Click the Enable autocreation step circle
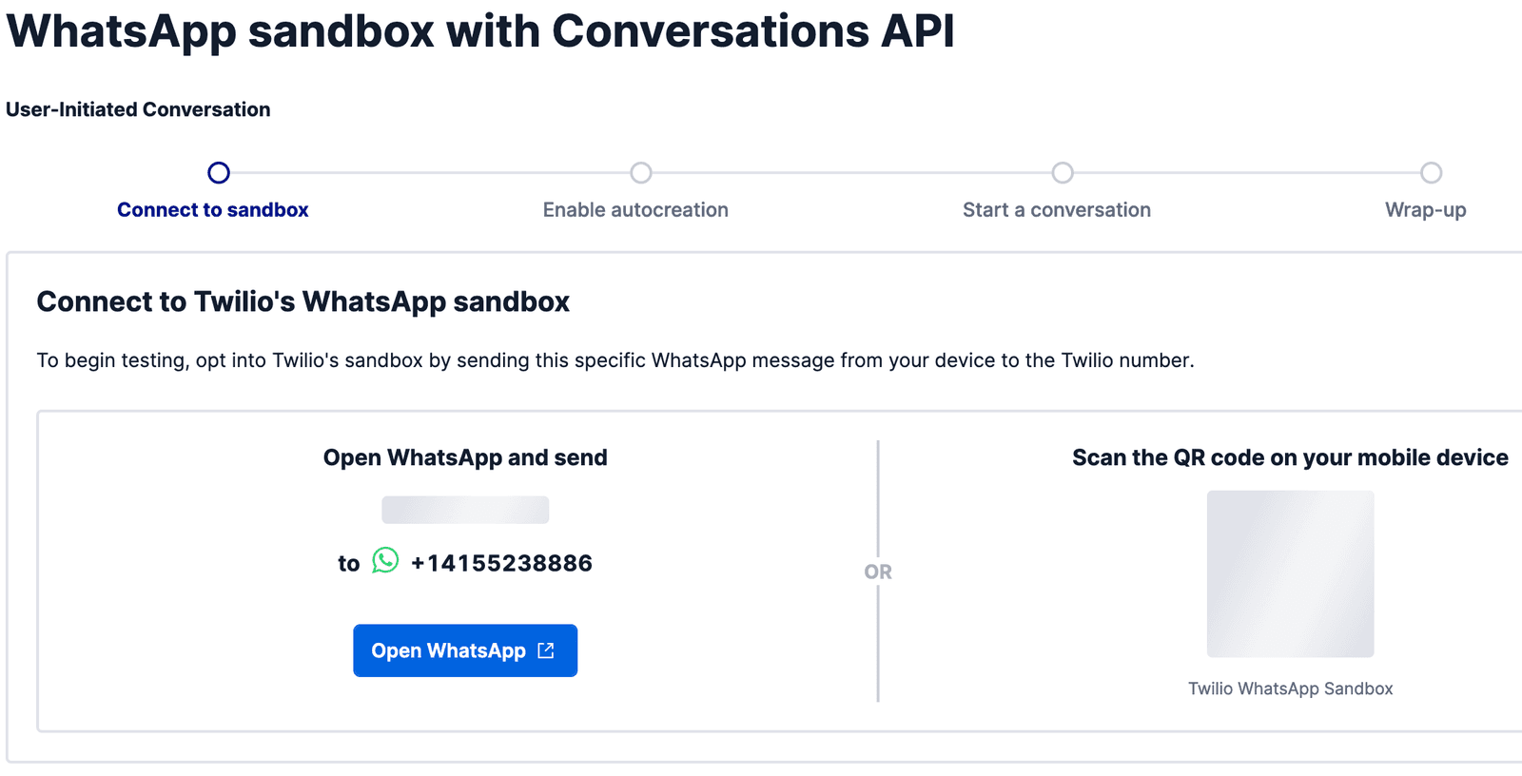The width and height of the screenshot is (1522, 776). click(639, 173)
